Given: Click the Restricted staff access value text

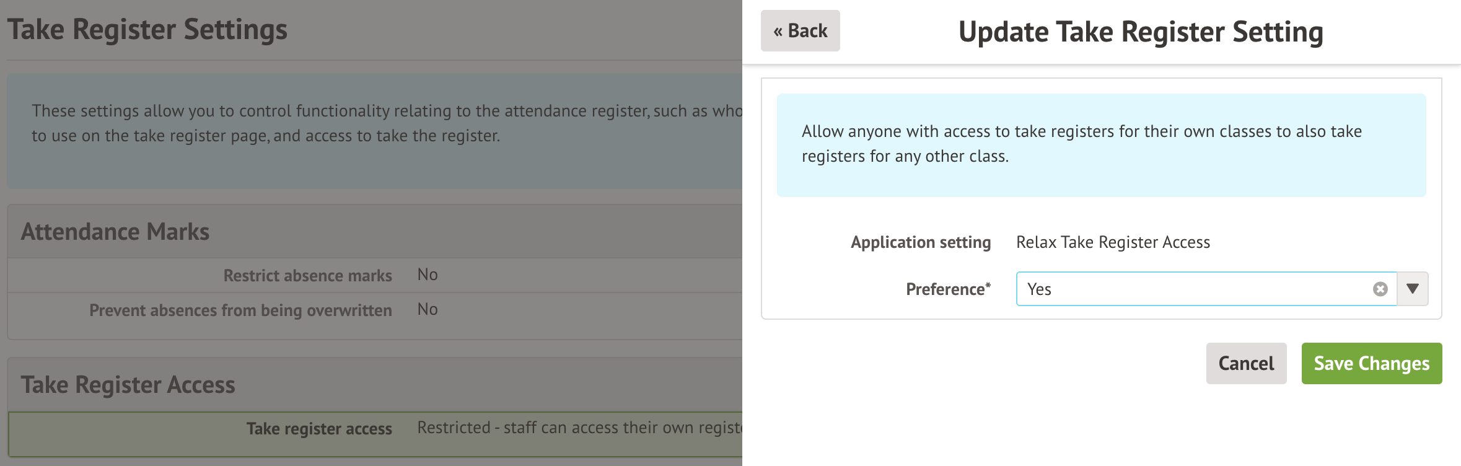Looking at the screenshot, I should pyautogui.click(x=579, y=428).
